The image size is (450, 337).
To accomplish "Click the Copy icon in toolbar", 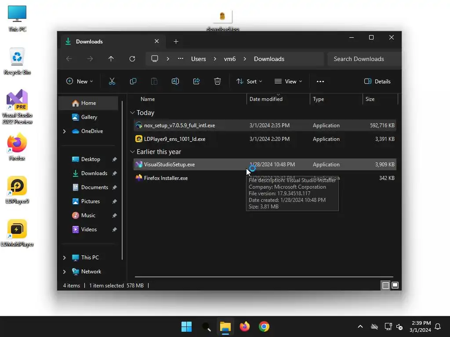I will click(133, 81).
